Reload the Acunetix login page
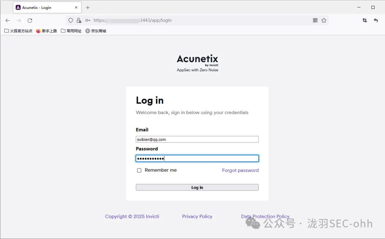The height and width of the screenshot is (239, 385). (x=30, y=20)
